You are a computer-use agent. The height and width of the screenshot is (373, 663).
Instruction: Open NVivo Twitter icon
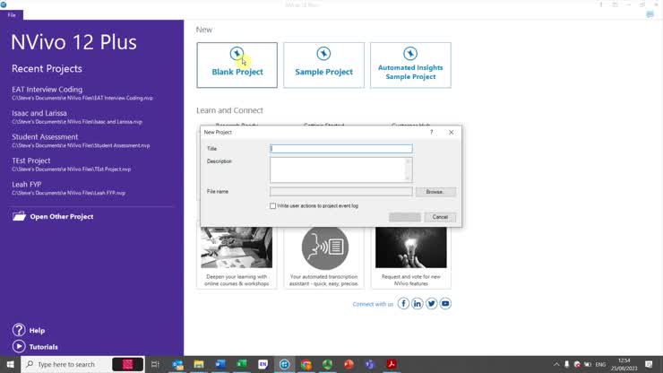click(x=431, y=304)
